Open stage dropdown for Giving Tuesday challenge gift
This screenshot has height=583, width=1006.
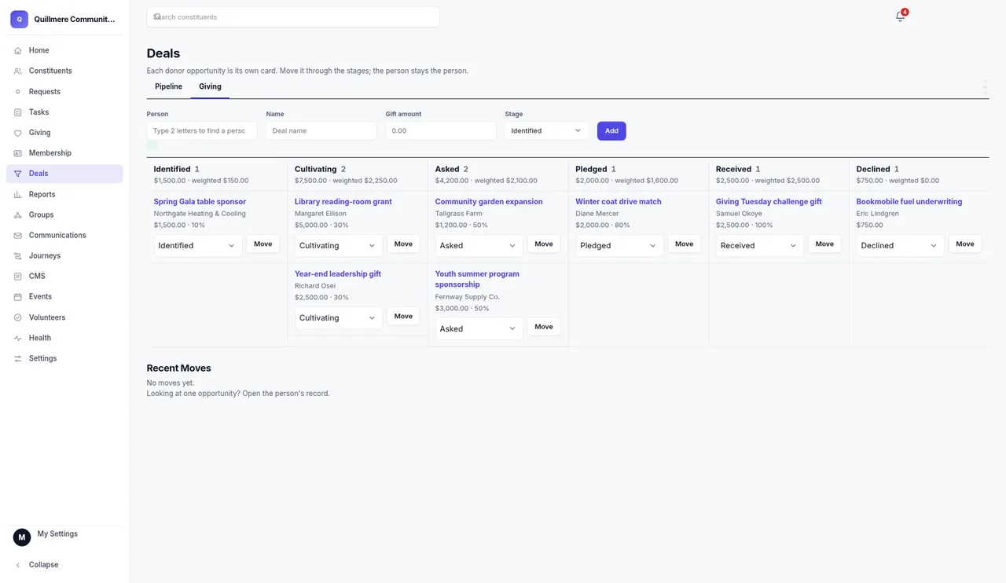[x=760, y=245]
